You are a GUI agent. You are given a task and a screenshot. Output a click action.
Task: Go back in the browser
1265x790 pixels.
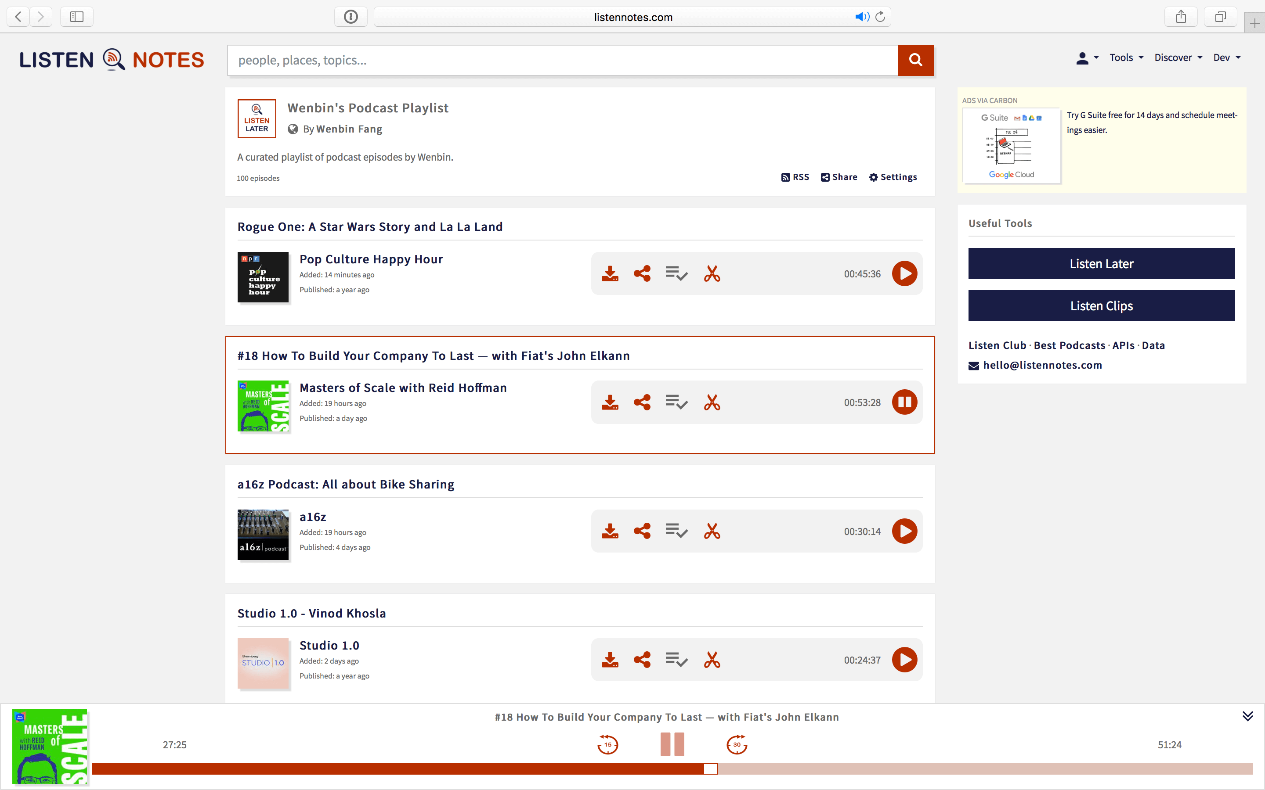(x=18, y=17)
